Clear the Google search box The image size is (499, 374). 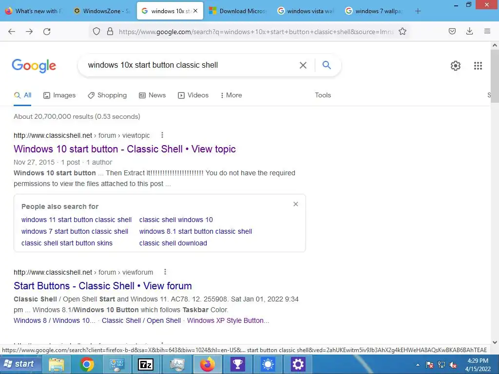(303, 65)
